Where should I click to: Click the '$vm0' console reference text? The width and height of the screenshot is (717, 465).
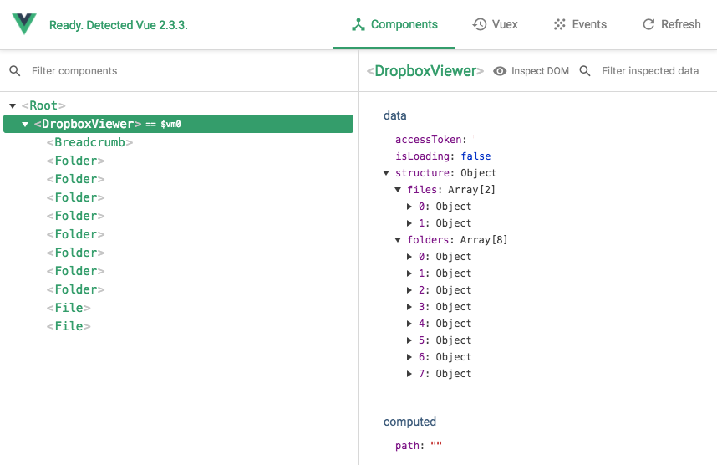pyautogui.click(x=170, y=124)
